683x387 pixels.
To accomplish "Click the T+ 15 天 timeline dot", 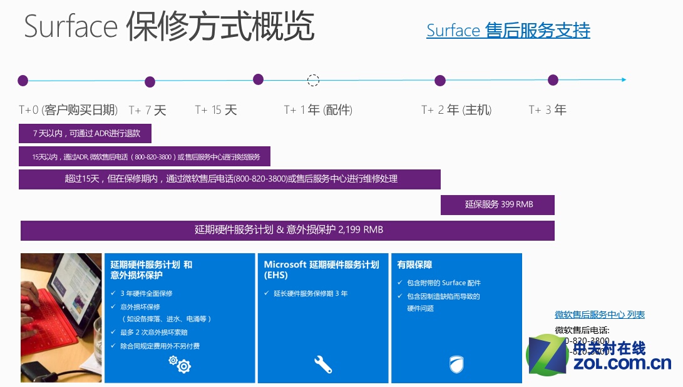I will pos(259,79).
